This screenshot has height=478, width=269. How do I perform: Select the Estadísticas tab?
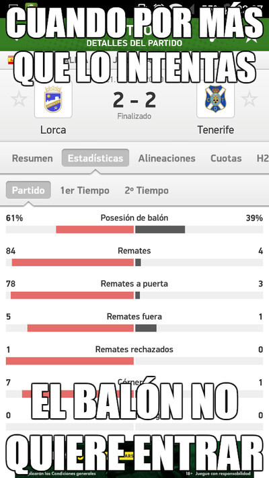tap(95, 158)
